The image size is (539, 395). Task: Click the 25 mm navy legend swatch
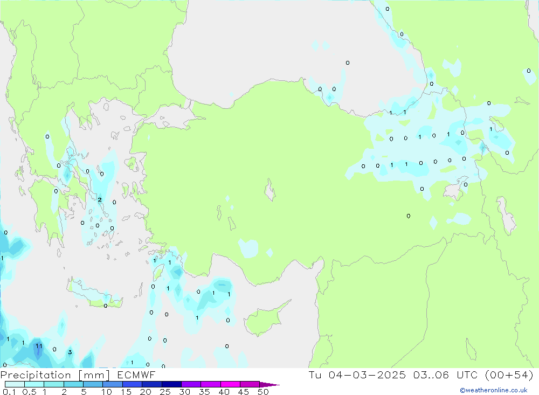tap(171, 384)
